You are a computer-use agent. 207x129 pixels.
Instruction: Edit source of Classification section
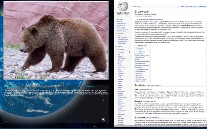click(151, 85)
